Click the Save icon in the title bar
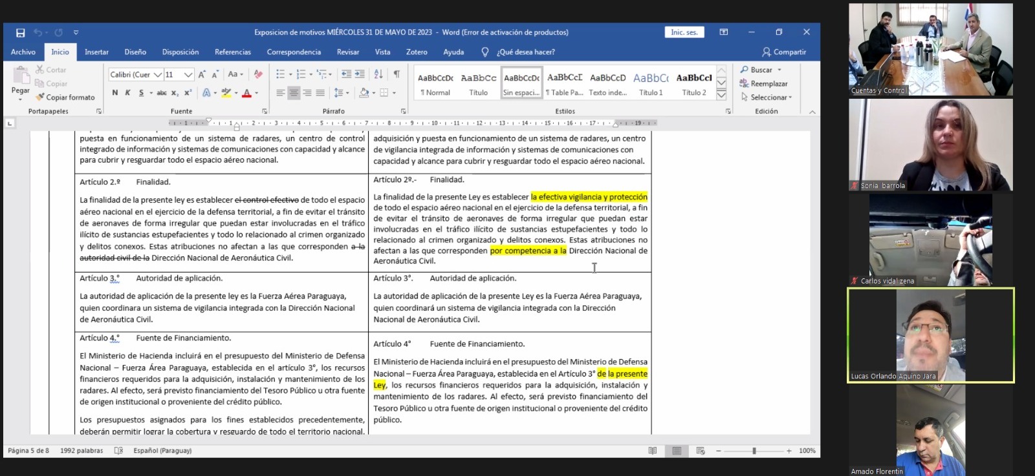The image size is (1035, 476). [20, 32]
